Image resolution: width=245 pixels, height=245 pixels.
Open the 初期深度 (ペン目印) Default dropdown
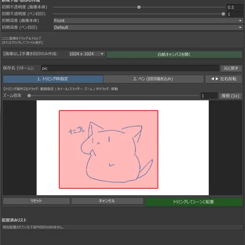coord(148,28)
